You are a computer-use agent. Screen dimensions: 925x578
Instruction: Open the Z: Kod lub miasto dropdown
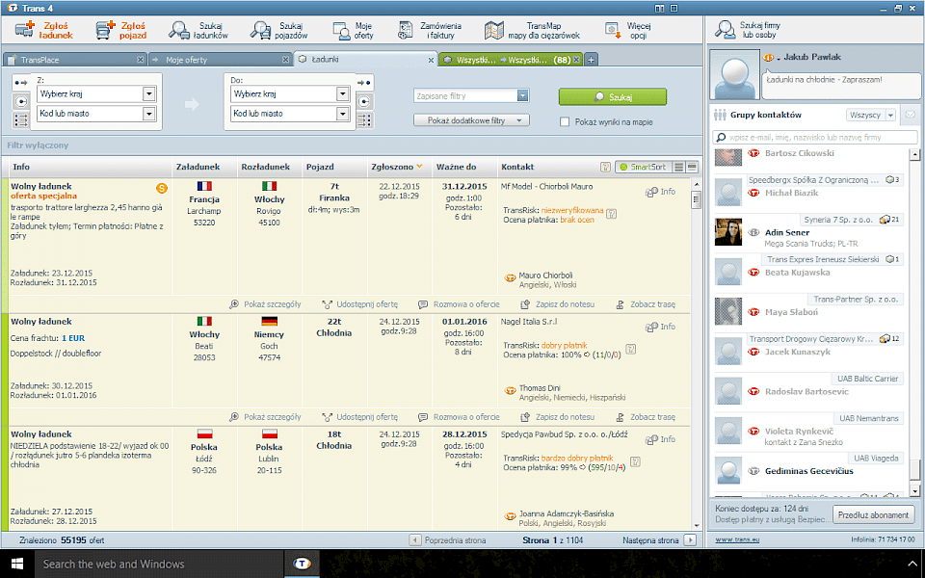point(148,114)
